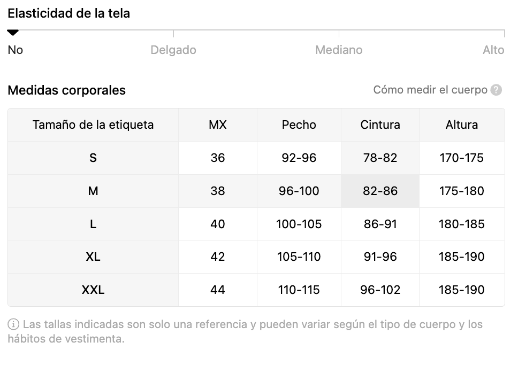Click the question mark help icon
Viewport: 518px width, 373px height.
pos(497,90)
